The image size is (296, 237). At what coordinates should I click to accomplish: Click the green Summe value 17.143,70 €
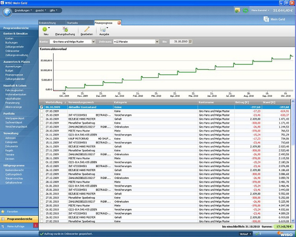[x=284, y=226]
